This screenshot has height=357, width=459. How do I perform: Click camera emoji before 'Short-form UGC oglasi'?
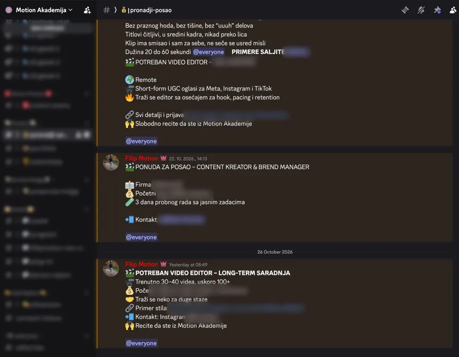click(129, 89)
